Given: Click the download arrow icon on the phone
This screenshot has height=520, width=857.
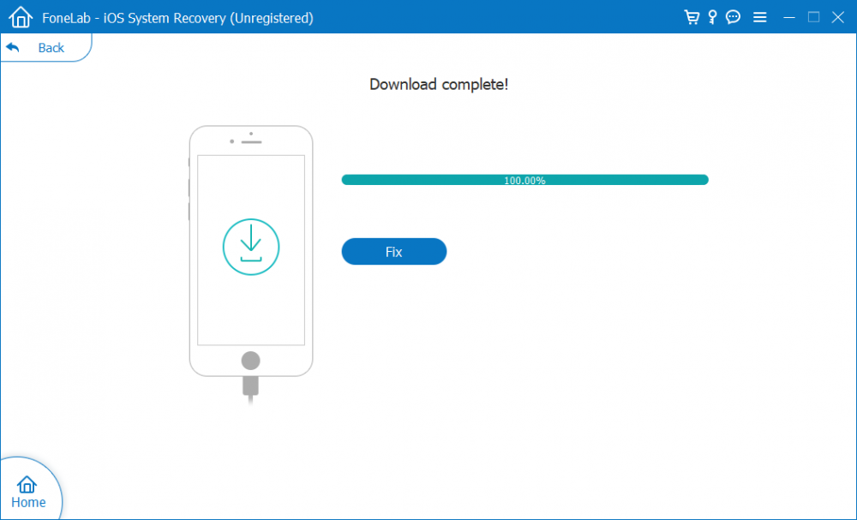Looking at the screenshot, I should point(251,247).
